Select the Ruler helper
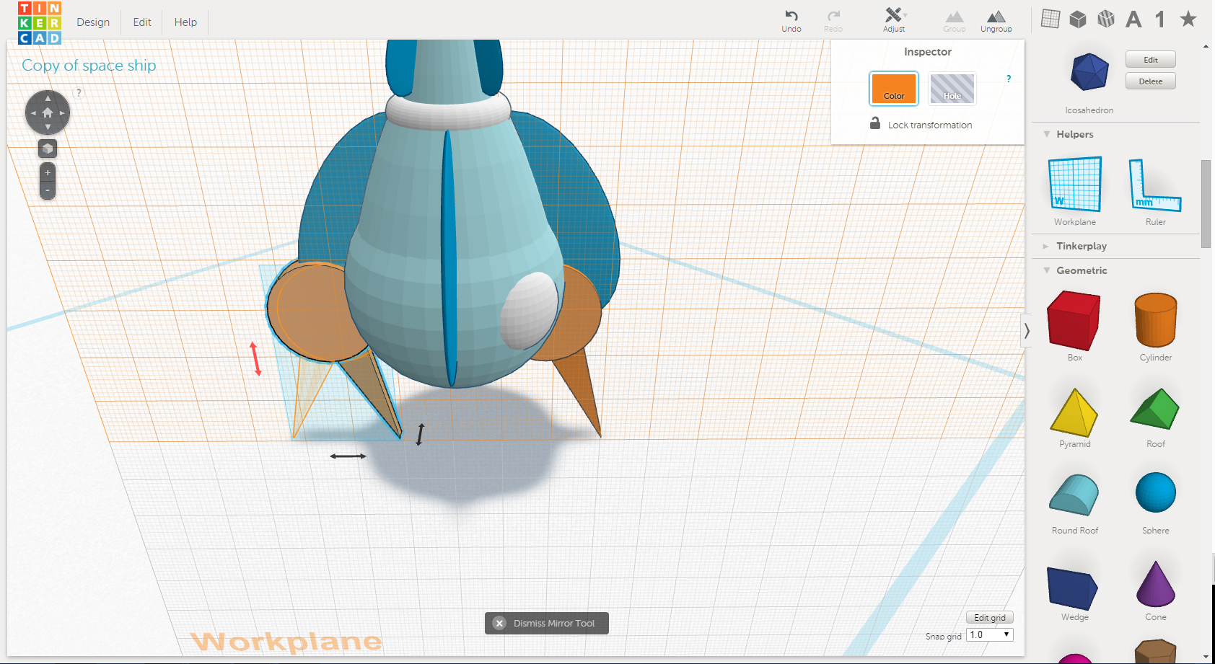Screen dimensions: 1215x664 [x=1155, y=186]
